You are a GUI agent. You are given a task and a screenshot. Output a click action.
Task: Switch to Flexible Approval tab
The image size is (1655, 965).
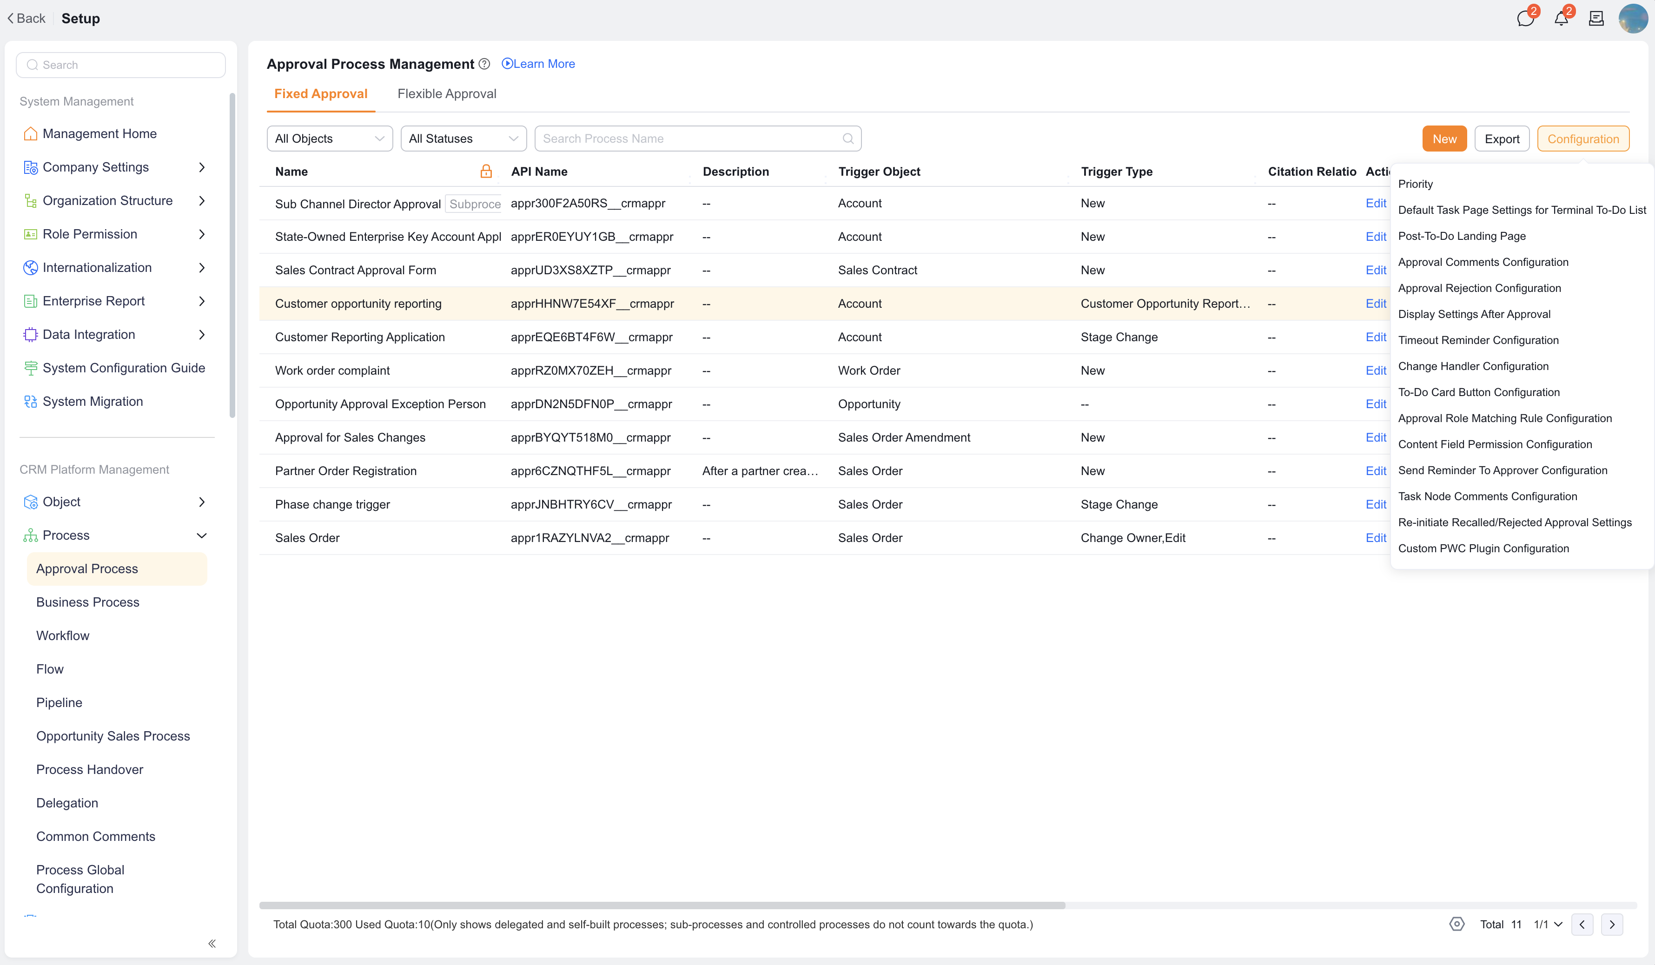(447, 94)
